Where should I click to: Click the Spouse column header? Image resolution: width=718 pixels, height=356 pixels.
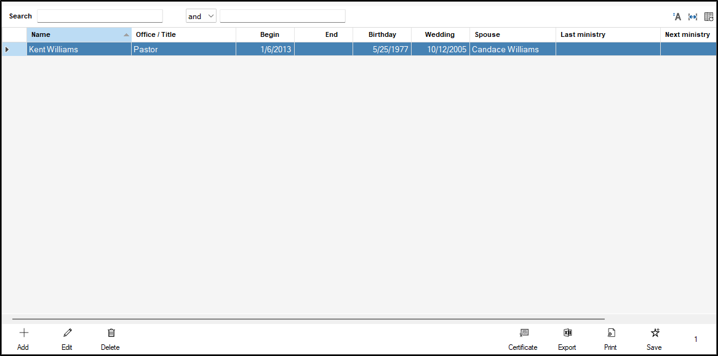[512, 35]
